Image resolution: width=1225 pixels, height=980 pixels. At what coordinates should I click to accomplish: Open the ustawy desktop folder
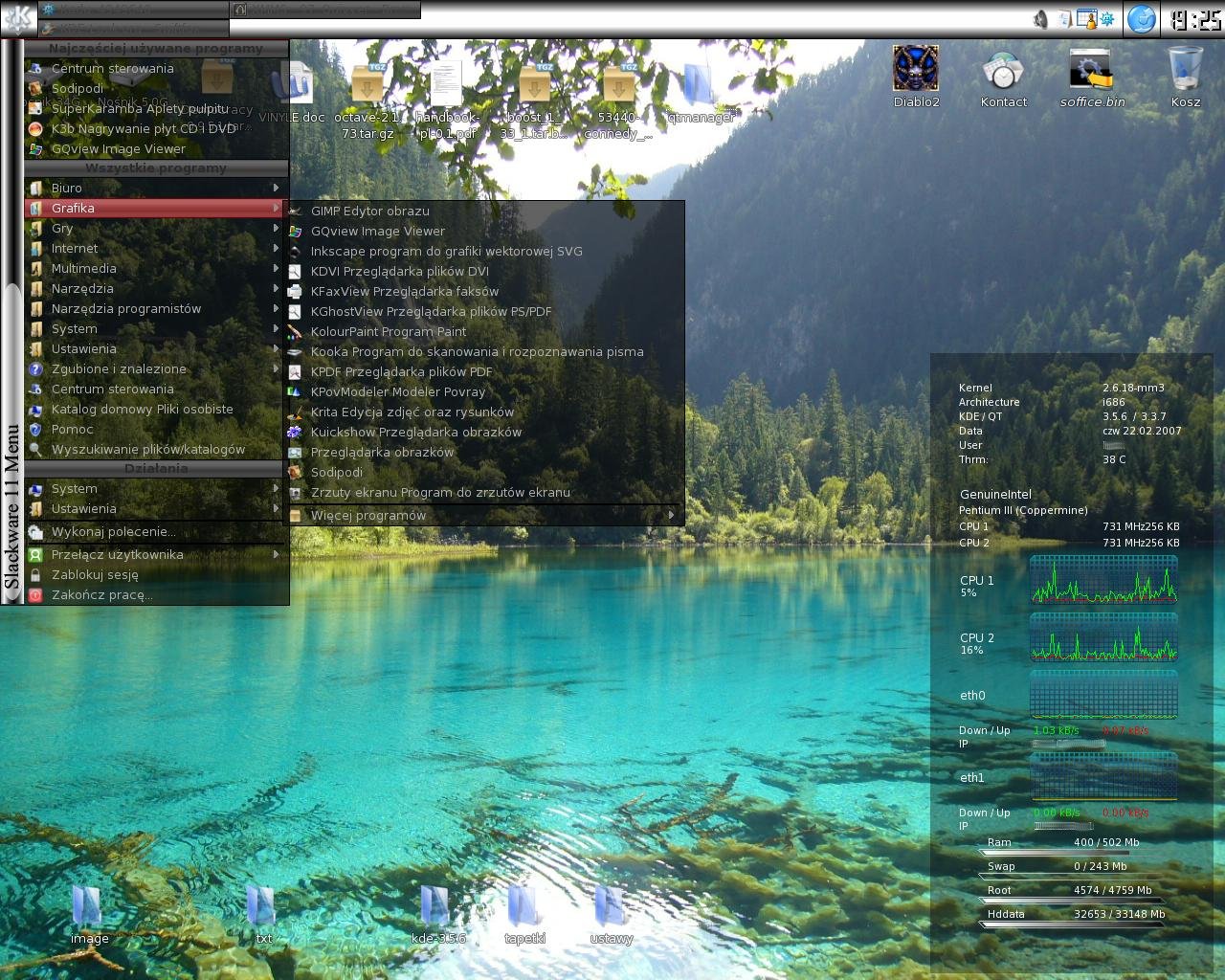coord(611,915)
